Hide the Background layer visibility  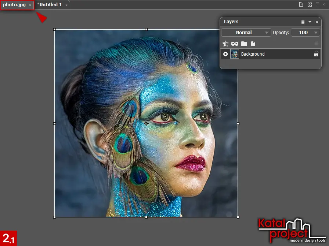coord(225,54)
